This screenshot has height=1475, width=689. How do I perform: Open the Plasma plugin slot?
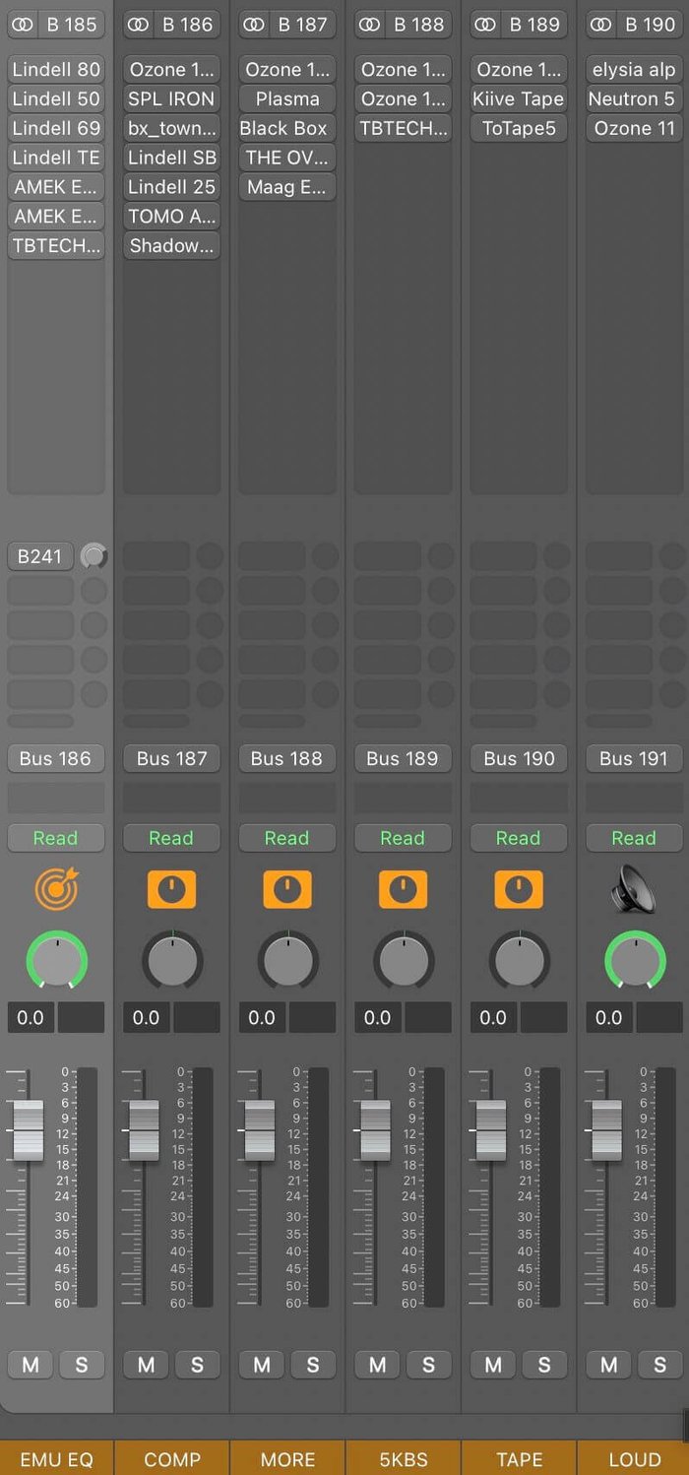point(287,98)
